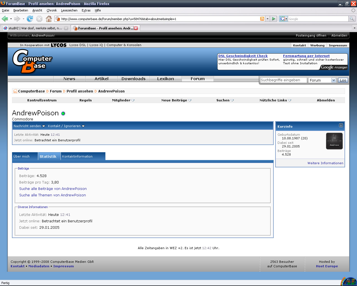Switch to the studiVZ browser tab
This screenshot has width=357, height=286.
tap(35, 28)
